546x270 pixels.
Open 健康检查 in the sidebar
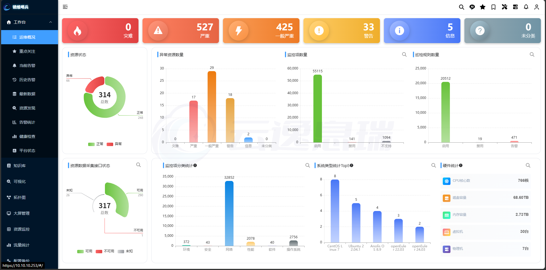[x=30, y=136]
